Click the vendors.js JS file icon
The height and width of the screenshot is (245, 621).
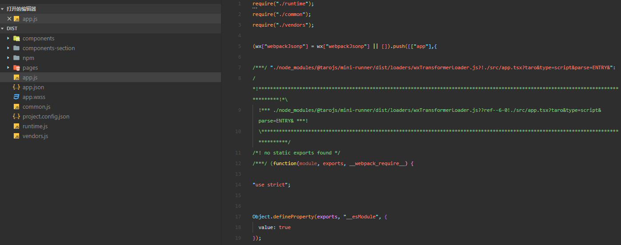16,136
